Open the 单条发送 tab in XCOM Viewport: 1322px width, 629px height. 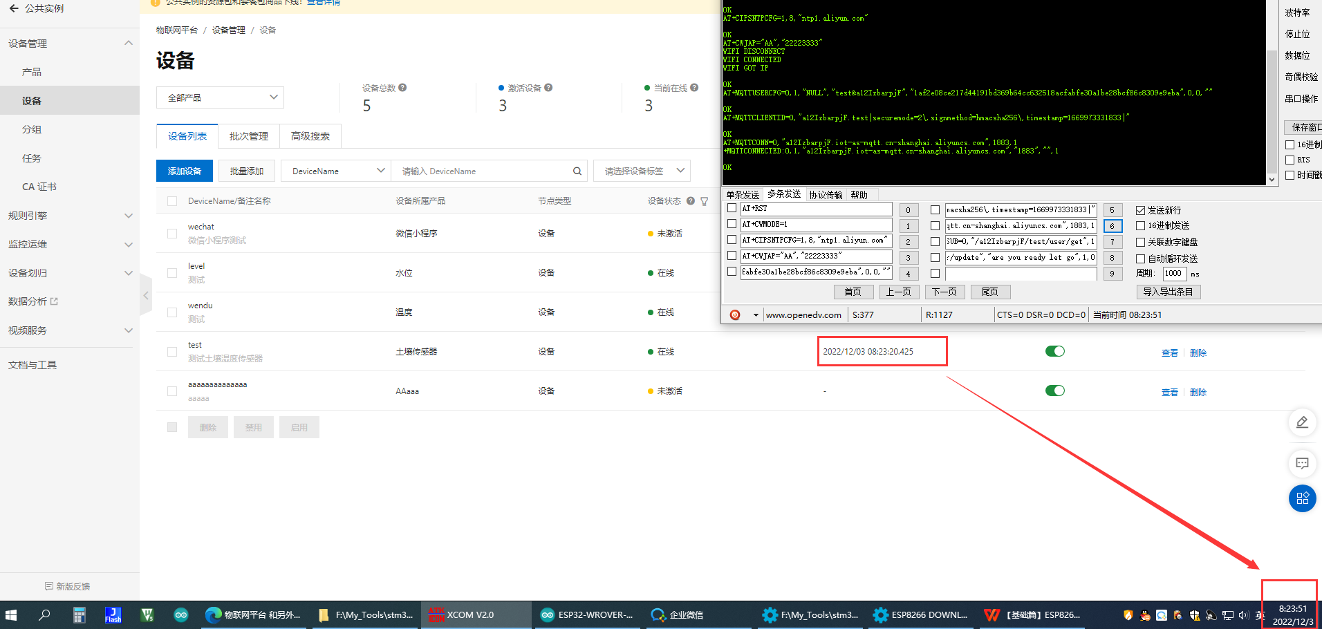(743, 195)
